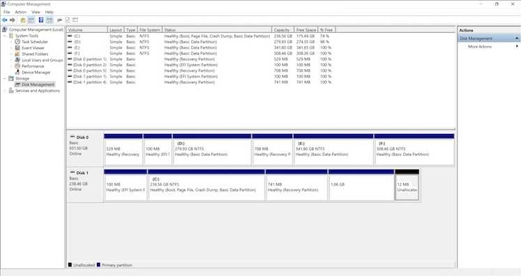Screen dimensions: 521x276
Task: Select the 529 MB Recovery partition block
Action: point(123,149)
